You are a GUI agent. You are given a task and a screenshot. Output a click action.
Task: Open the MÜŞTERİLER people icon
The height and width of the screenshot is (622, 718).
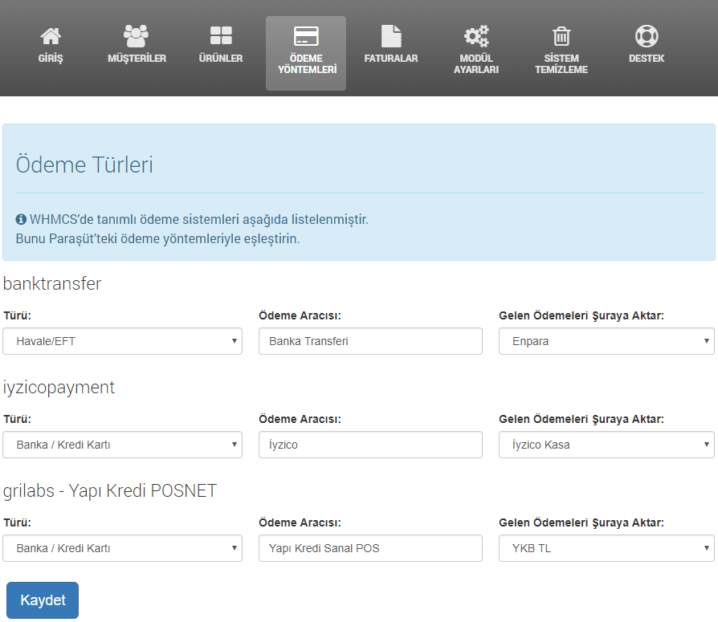pyautogui.click(x=136, y=36)
